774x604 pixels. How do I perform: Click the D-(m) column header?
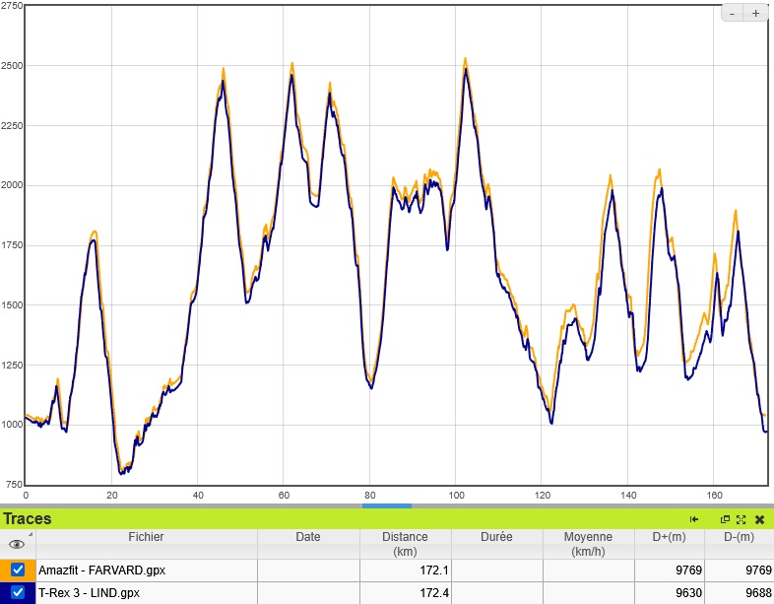[x=739, y=537]
